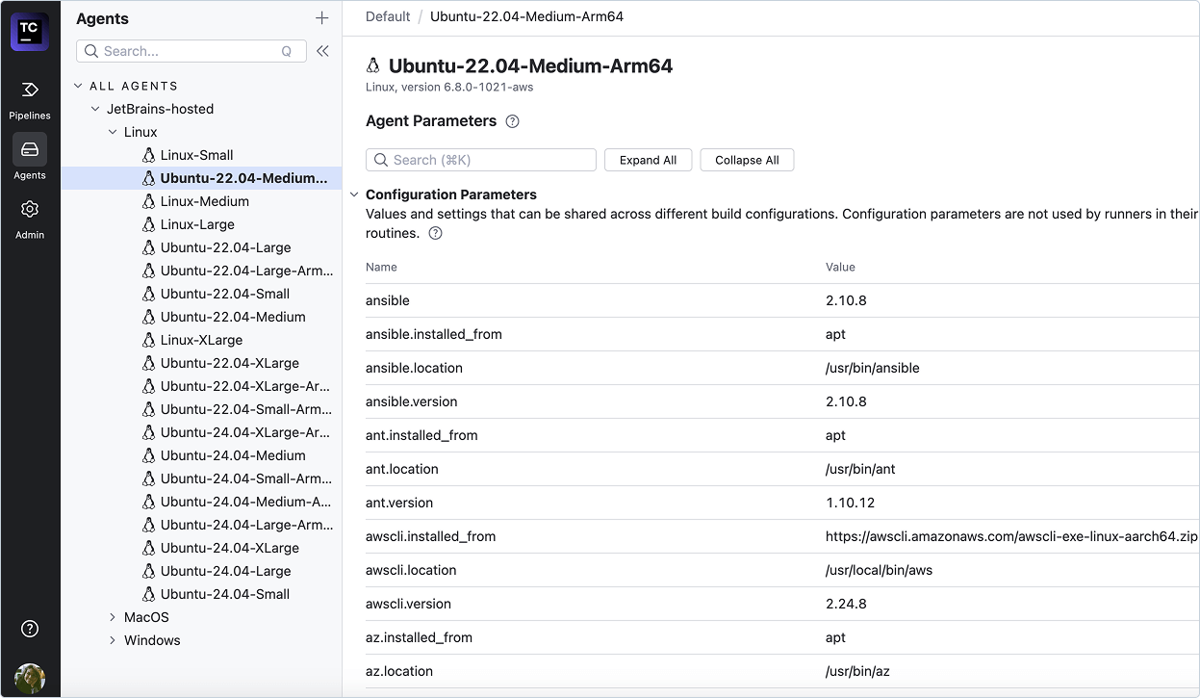The width and height of the screenshot is (1200, 698).
Task: Click the /usr/bin/ant value
Action: (x=859, y=469)
